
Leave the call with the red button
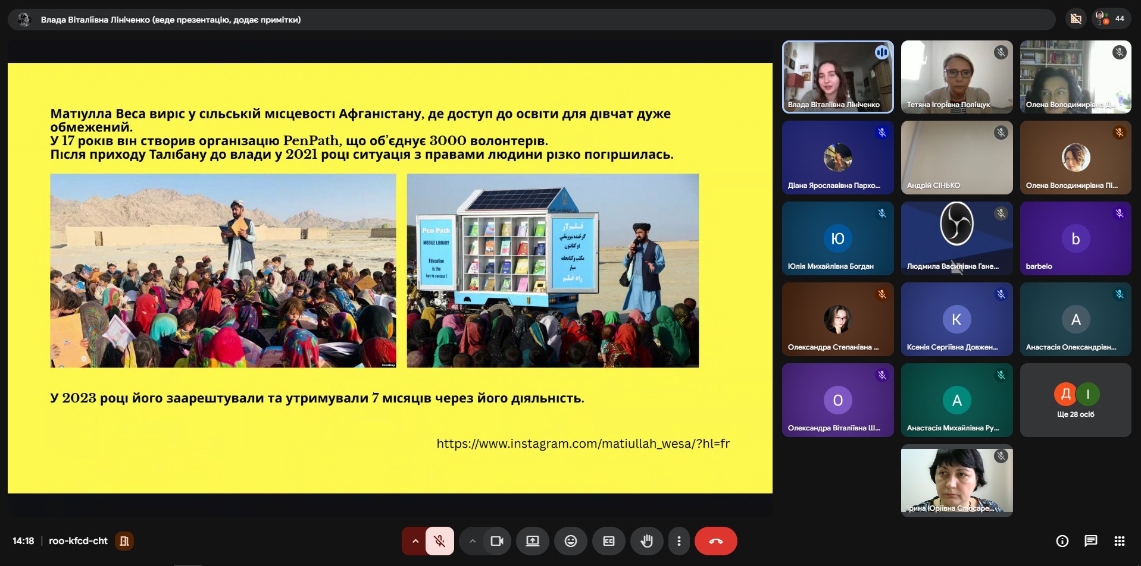(715, 541)
